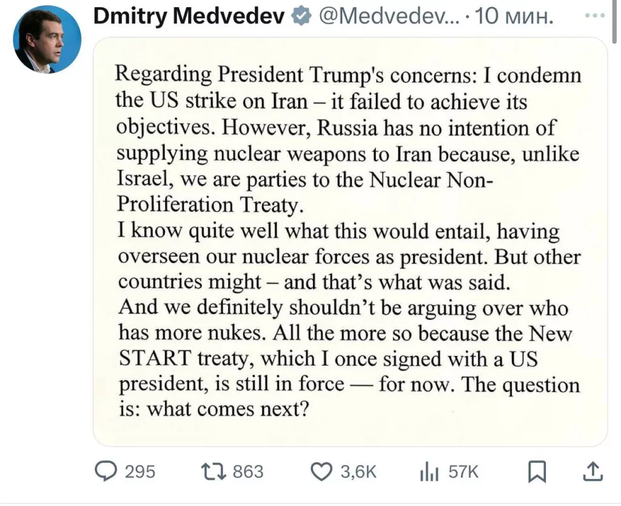Image resolution: width=621 pixels, height=506 pixels.
Task: Click the retweet icon showing 863
Action: 213,471
